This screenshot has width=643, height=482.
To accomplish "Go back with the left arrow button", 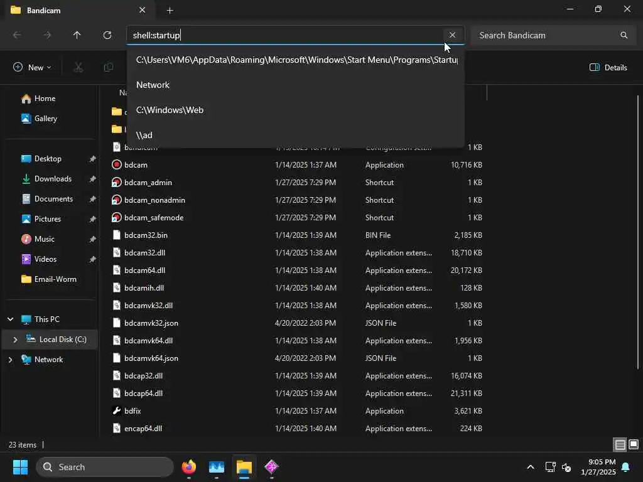I will [x=17, y=35].
